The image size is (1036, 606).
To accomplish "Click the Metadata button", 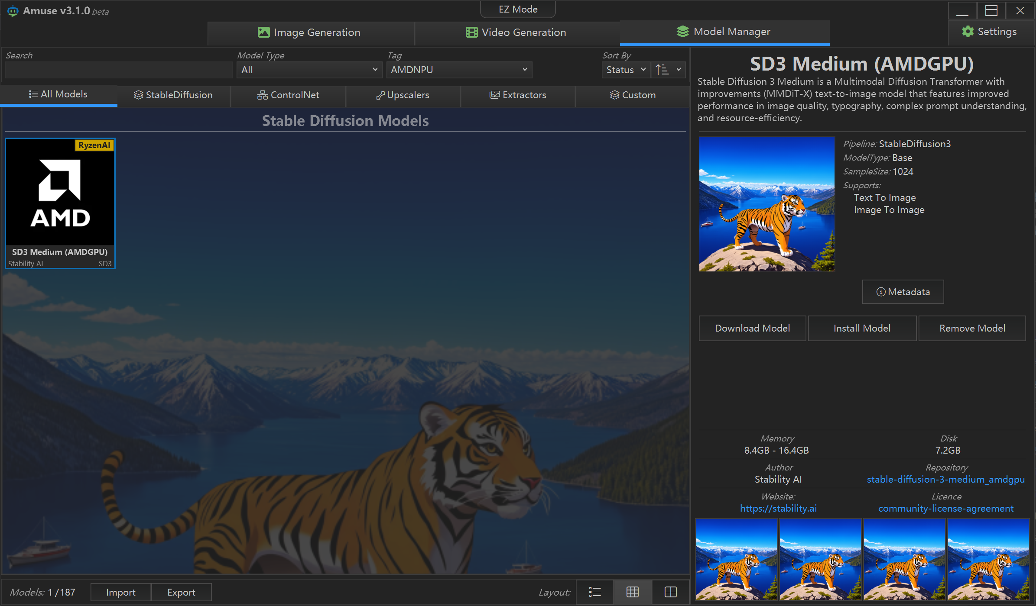I will [903, 292].
